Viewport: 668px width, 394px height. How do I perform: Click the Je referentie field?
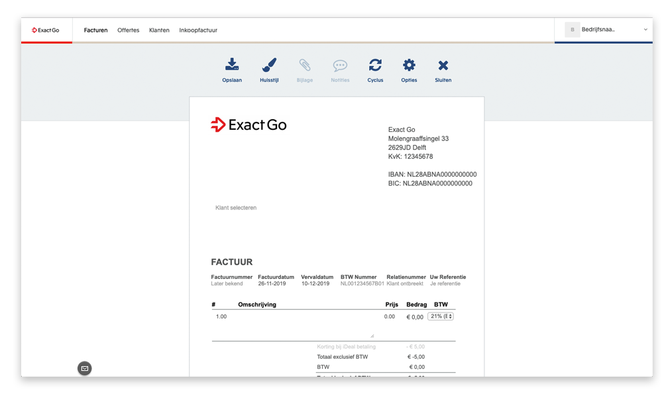(x=445, y=283)
